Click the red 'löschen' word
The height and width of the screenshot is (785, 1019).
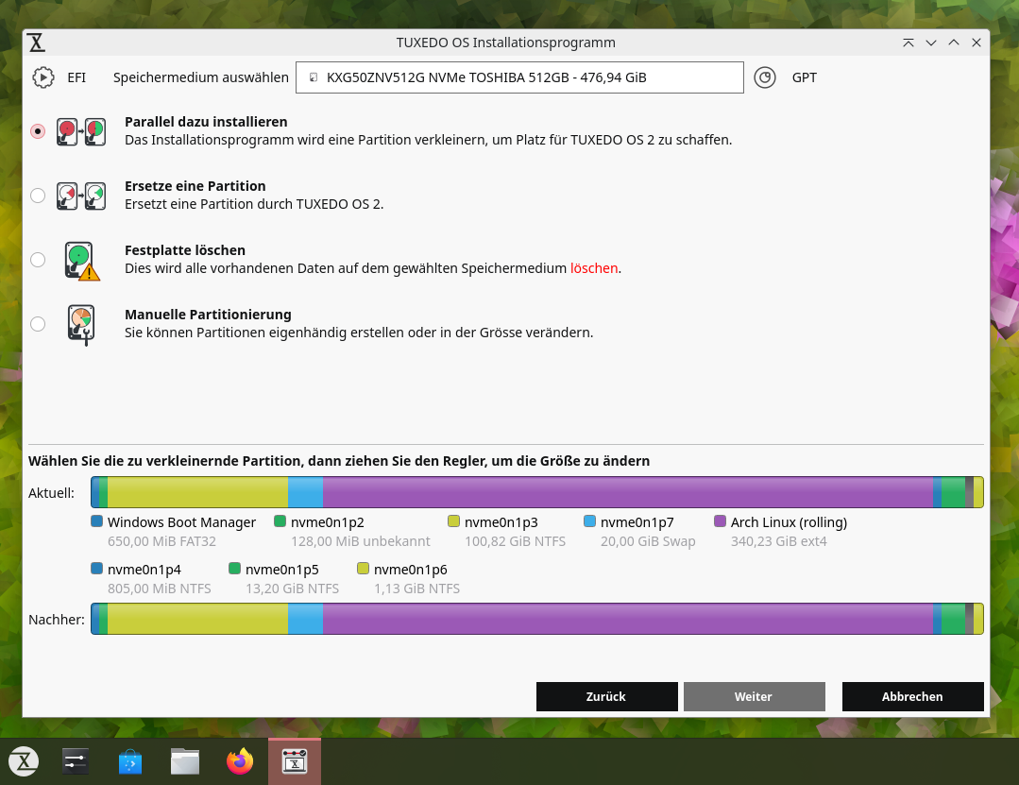point(594,268)
